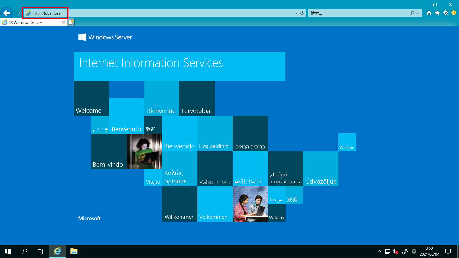
Task: Click the Tervetuloa tile
Action: pos(197,98)
